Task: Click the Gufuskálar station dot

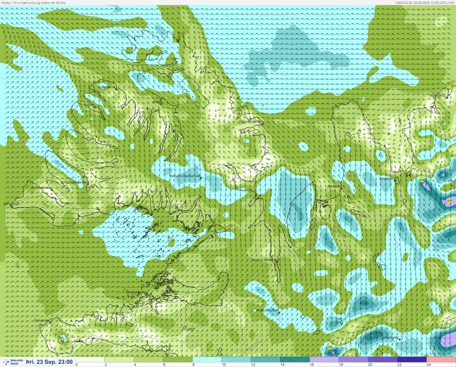Action: pyautogui.click(x=50, y=322)
